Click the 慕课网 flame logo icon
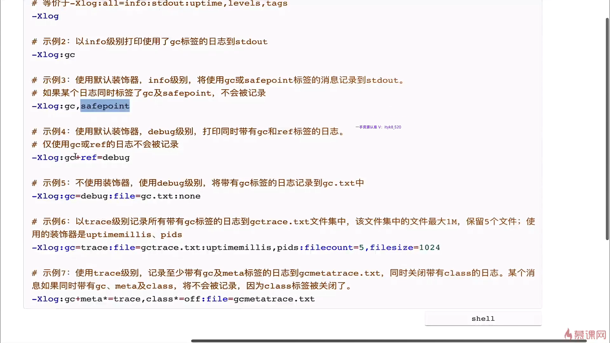 point(568,334)
